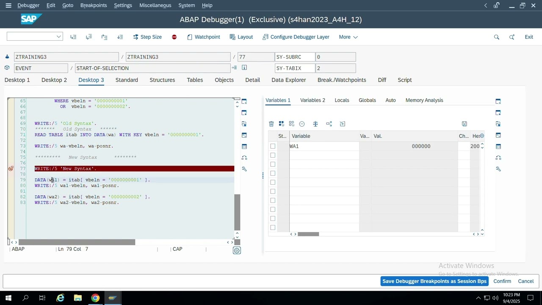This screenshot has width=542, height=305.
Task: Click the display current line arrow icon
Action: pos(234,68)
